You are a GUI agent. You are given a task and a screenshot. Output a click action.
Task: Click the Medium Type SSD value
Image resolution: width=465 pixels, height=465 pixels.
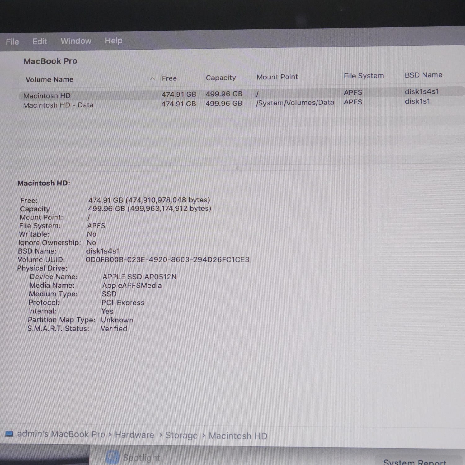(109, 294)
